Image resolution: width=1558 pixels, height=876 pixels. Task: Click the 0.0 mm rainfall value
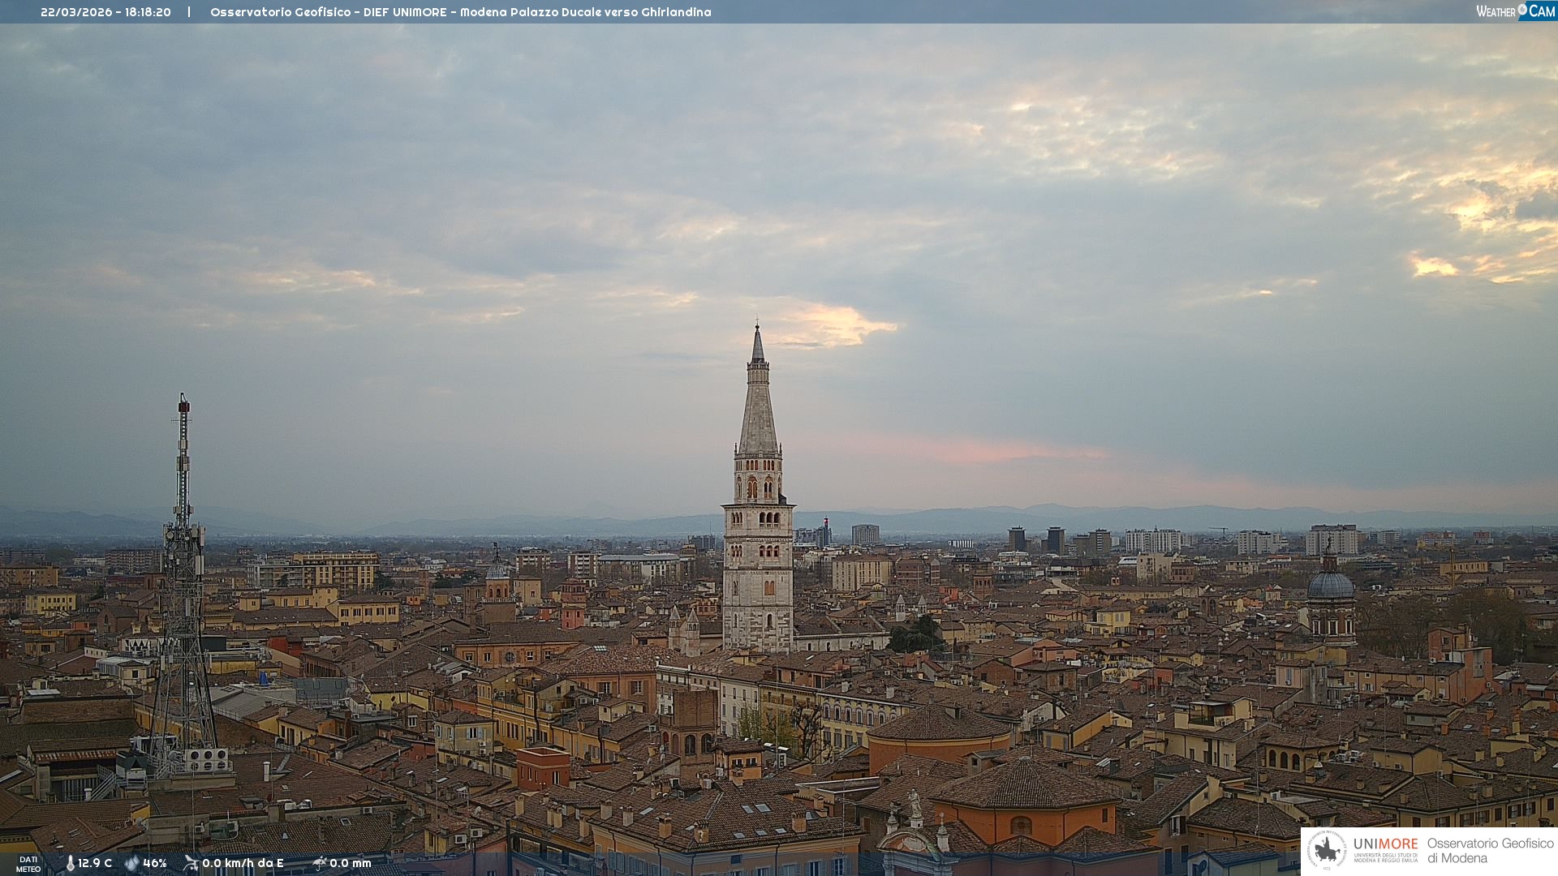tap(351, 863)
